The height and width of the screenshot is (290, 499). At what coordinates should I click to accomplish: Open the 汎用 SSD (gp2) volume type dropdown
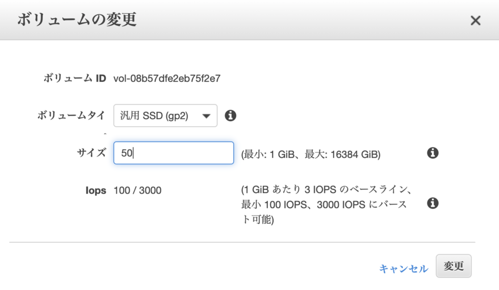[x=165, y=115]
